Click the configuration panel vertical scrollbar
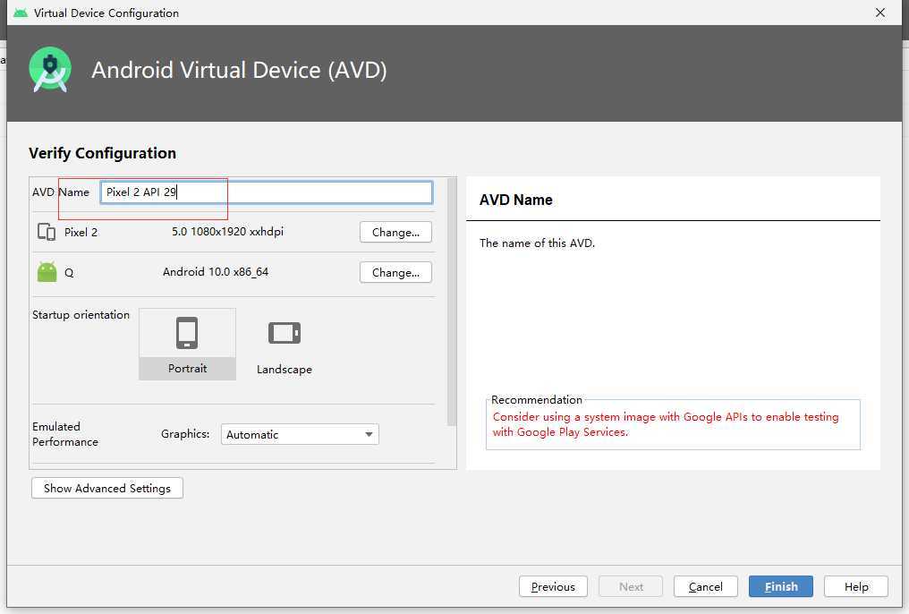This screenshot has width=909, height=614. [451, 304]
